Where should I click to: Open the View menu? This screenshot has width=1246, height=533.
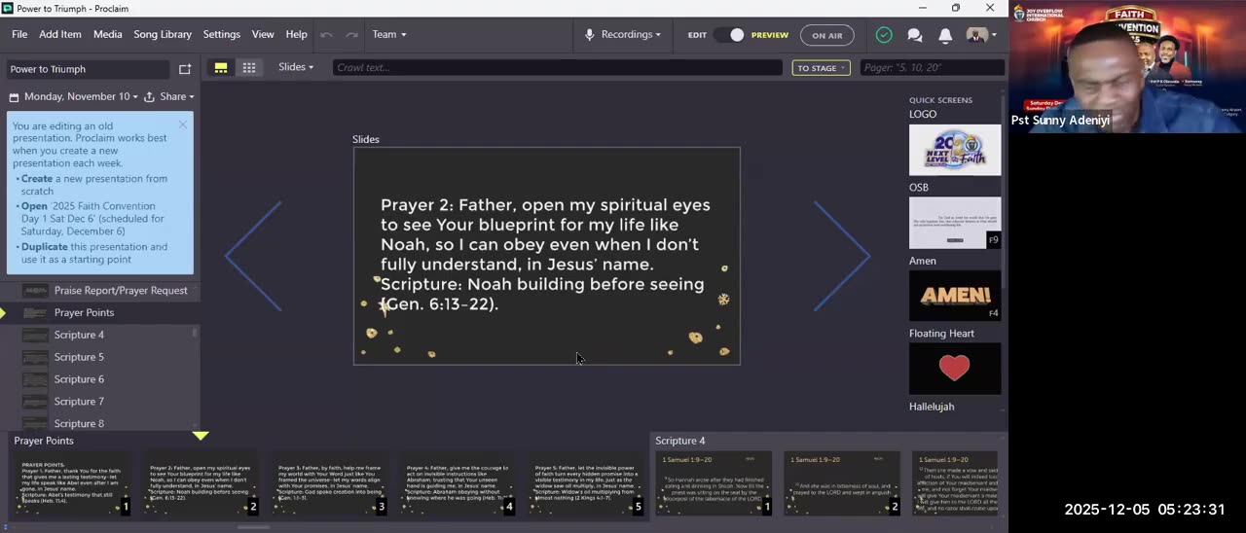click(263, 34)
